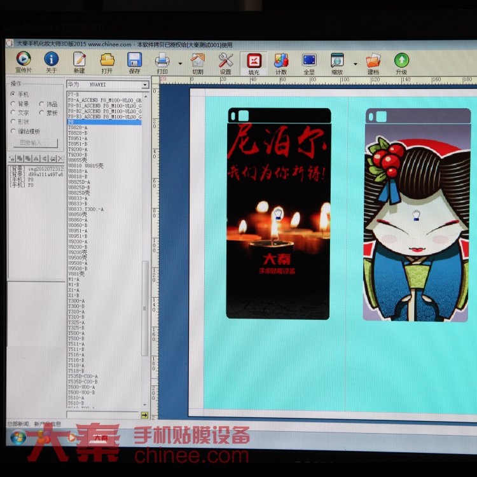477x477 pixels.
Task: Click the horizontal mirror flip layer icon
Action: tap(36, 158)
